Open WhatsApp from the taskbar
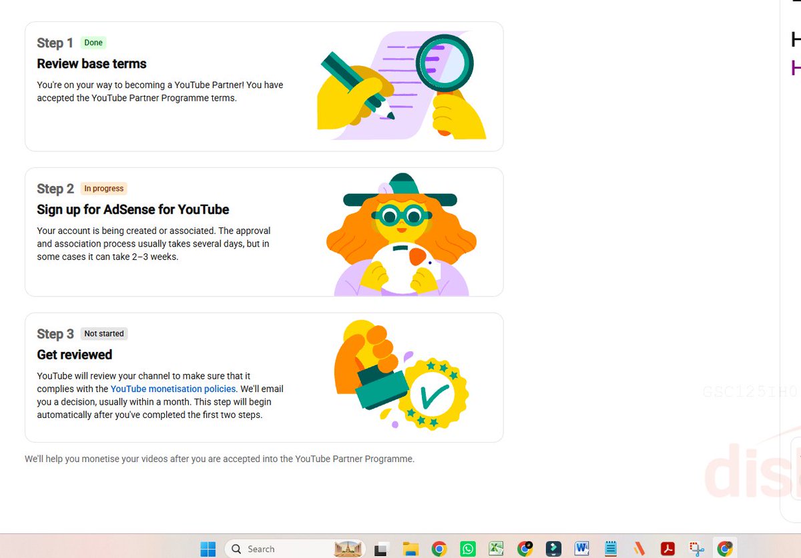801x558 pixels. 468,549
